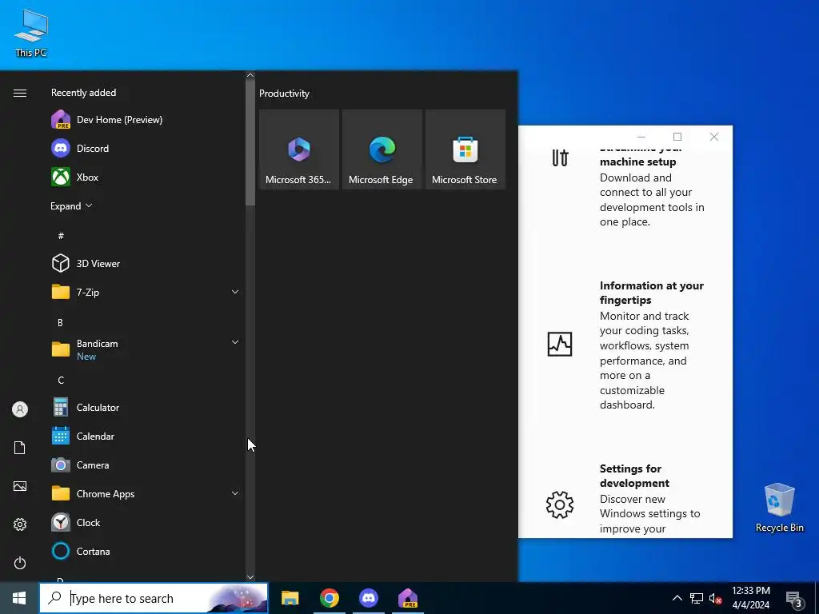Click the app list scroll up arrow
The image size is (819, 614).
(x=250, y=75)
